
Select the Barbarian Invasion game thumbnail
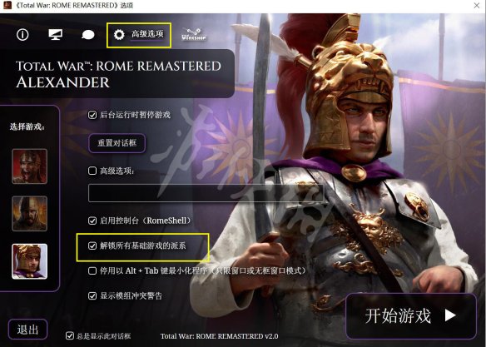(x=29, y=214)
